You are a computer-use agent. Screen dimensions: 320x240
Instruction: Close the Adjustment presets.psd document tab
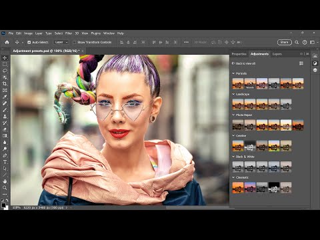pos(83,51)
